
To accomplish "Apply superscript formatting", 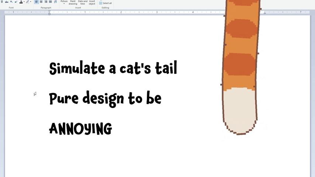I will 15,2.
